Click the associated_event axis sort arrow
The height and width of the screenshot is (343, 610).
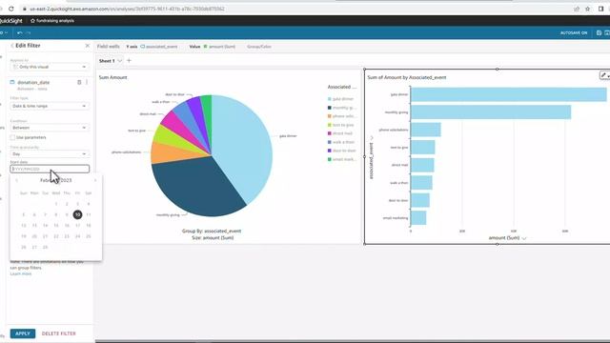[372, 137]
